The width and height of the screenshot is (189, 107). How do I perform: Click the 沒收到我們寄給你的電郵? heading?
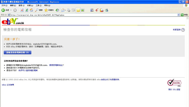(x=16, y=61)
